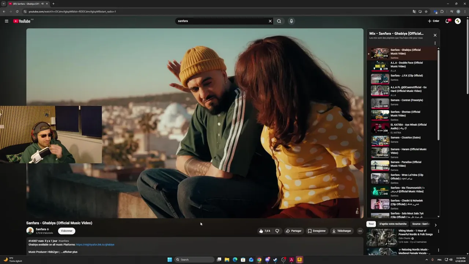Open more actions ellipsis below the video

[360, 231]
